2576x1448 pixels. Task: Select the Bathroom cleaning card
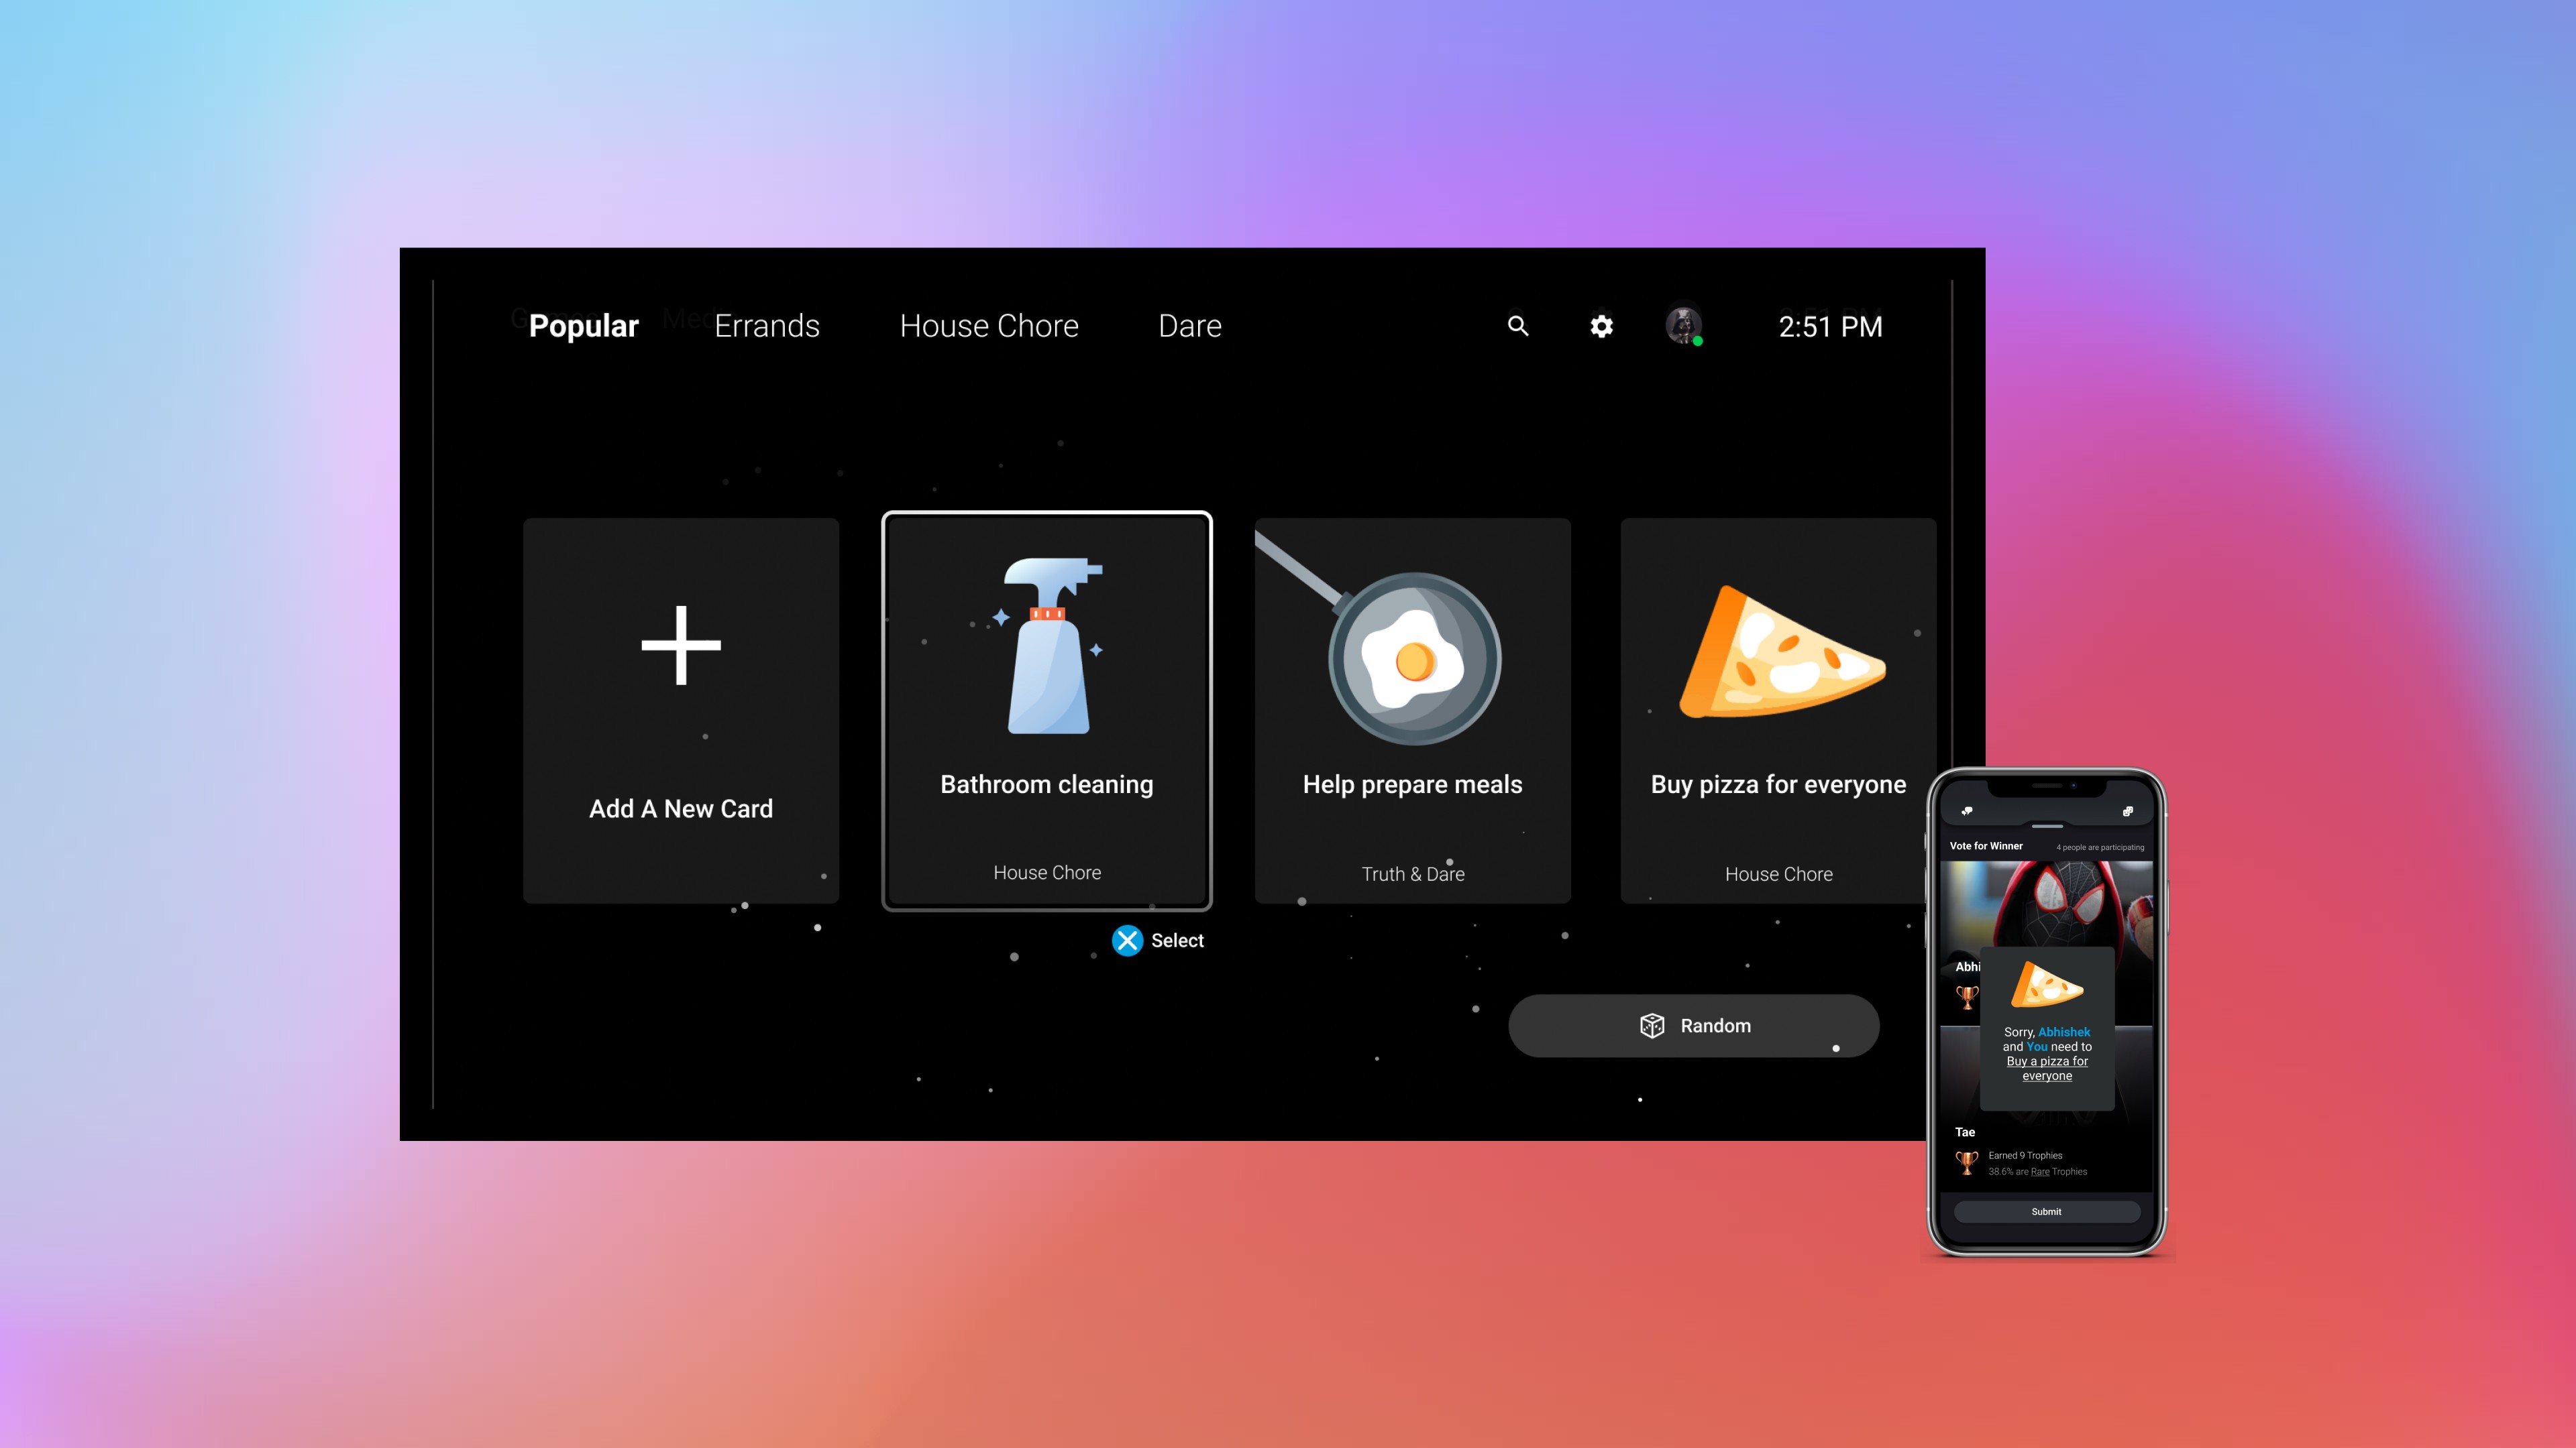coord(1046,709)
